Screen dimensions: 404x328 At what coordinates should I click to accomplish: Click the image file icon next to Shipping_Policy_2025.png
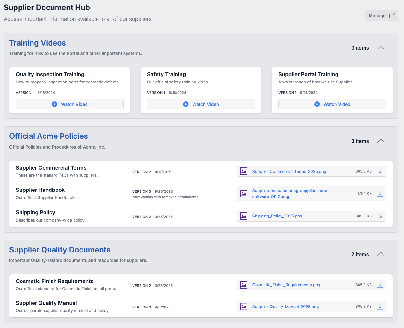pos(243,216)
